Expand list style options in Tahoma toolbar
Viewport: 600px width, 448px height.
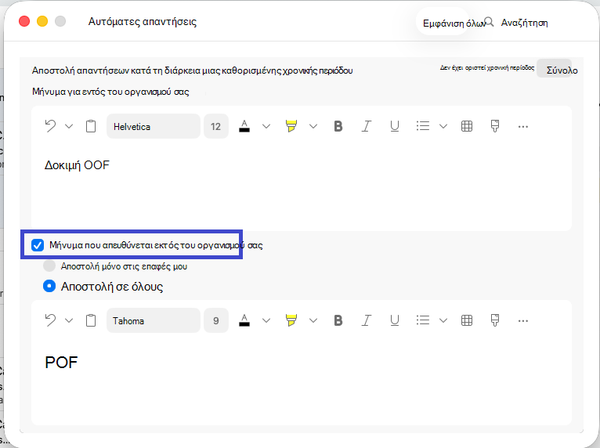(443, 320)
